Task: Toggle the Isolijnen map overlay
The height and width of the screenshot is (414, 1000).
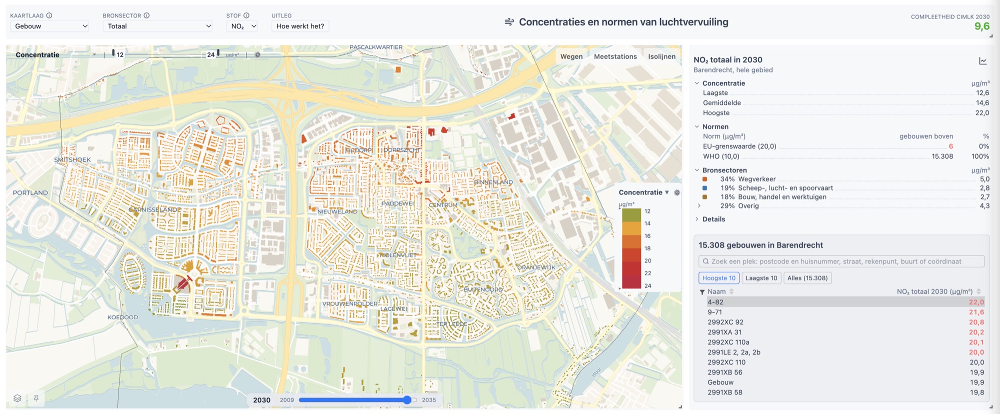Action: point(661,56)
